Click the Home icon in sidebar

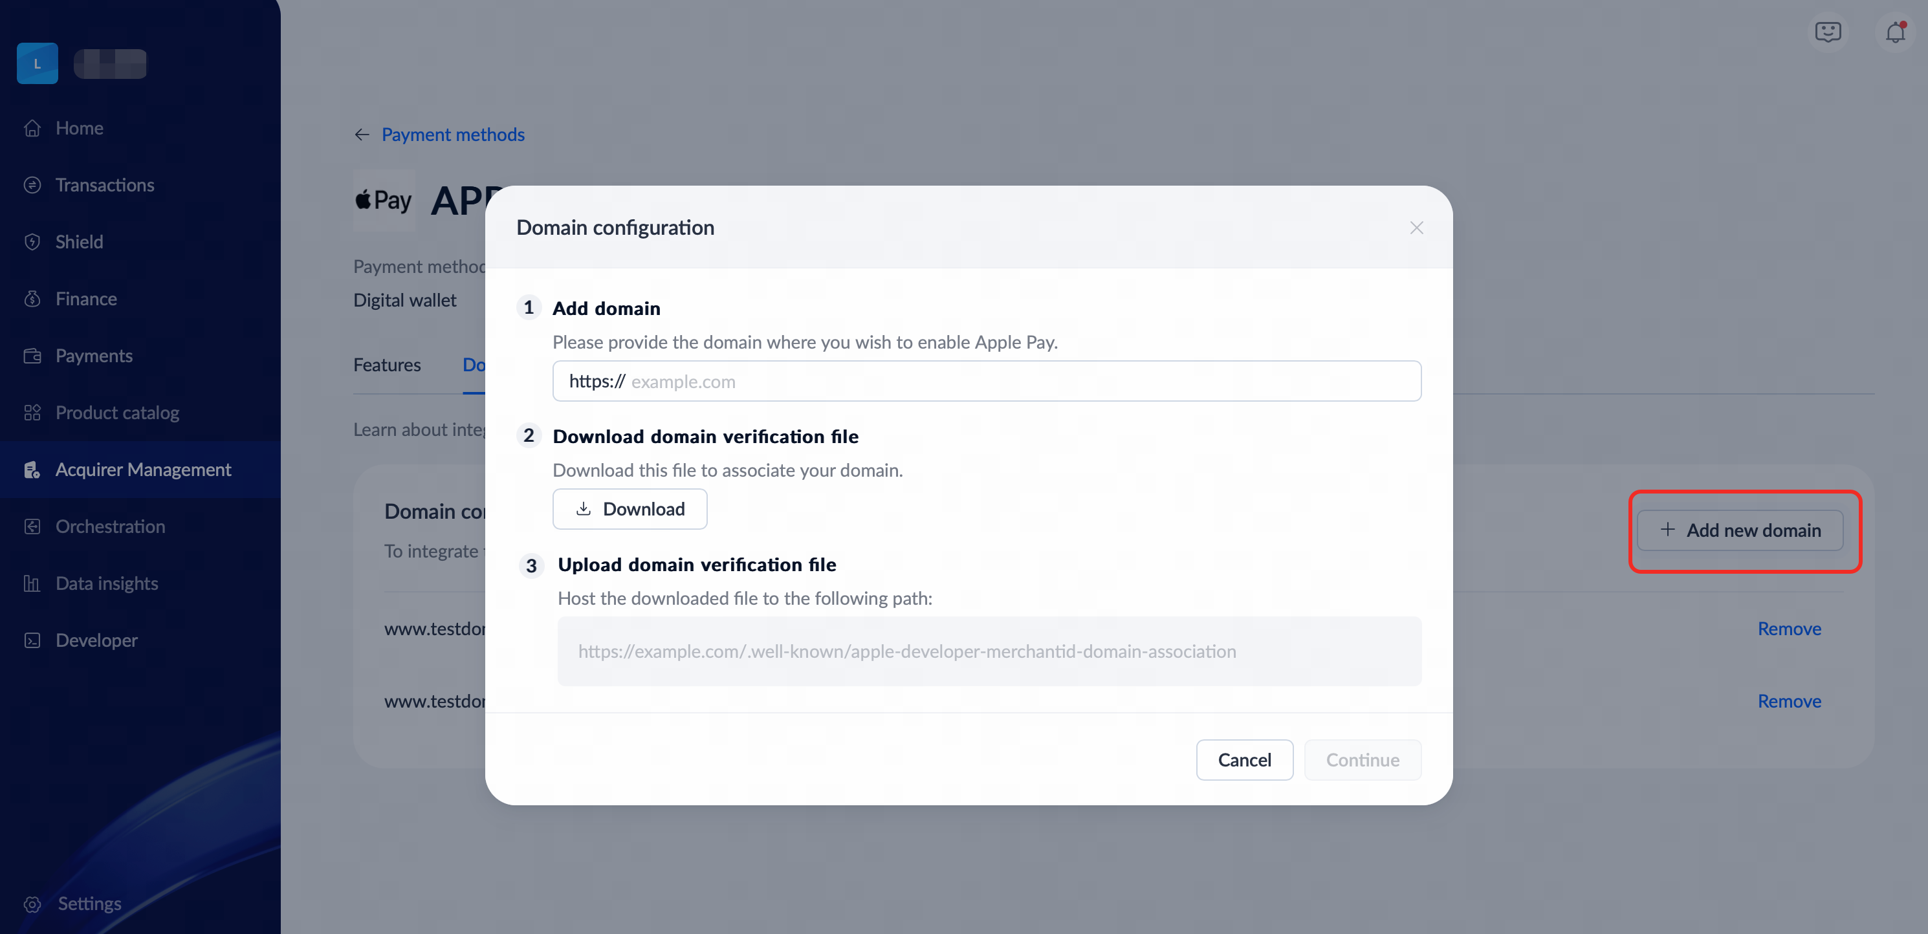coord(32,128)
